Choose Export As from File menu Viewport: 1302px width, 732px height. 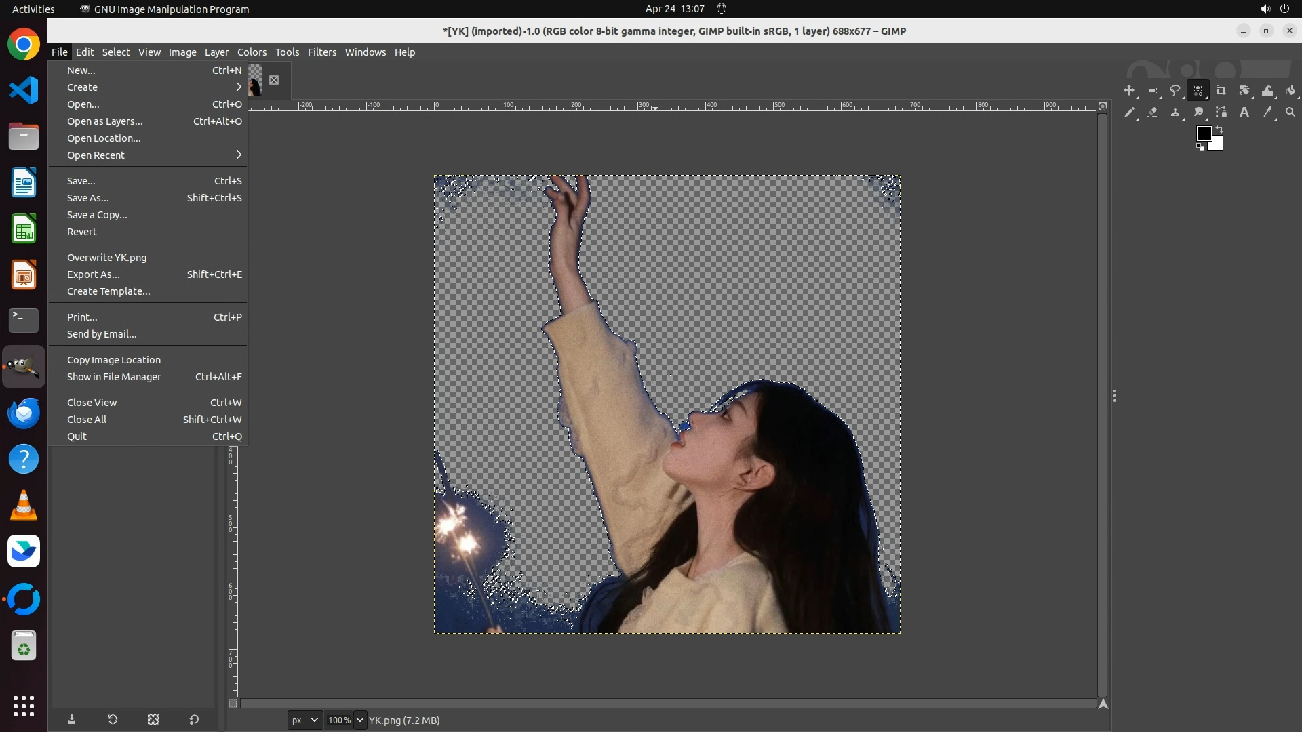tap(94, 274)
